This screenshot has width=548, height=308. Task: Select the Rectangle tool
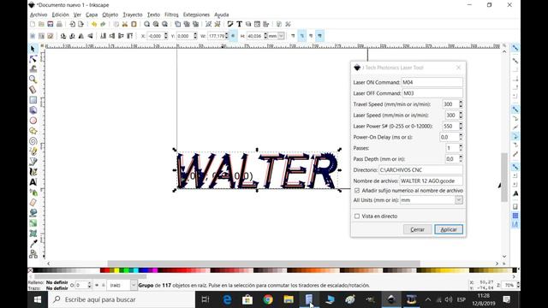33,100
